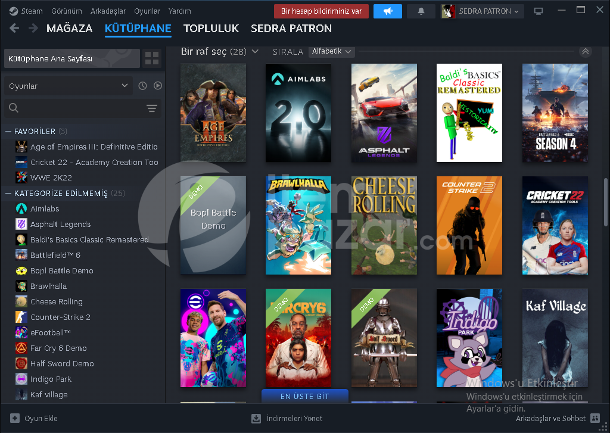Collapse the FAVORİLER category
The image size is (610, 433).
[x=8, y=132]
